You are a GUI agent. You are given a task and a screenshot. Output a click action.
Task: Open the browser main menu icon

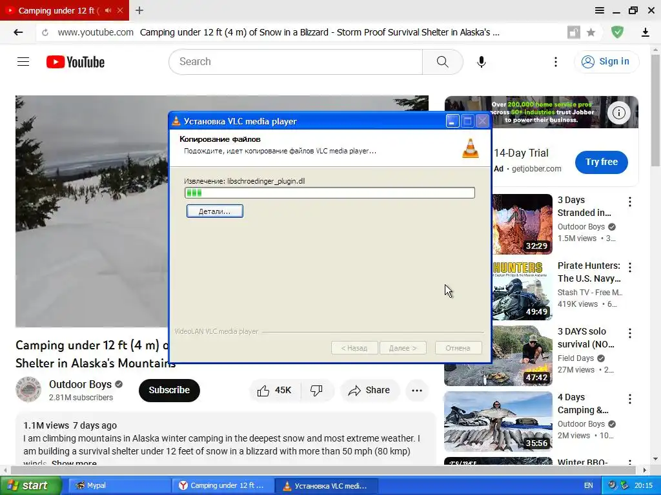click(x=600, y=10)
